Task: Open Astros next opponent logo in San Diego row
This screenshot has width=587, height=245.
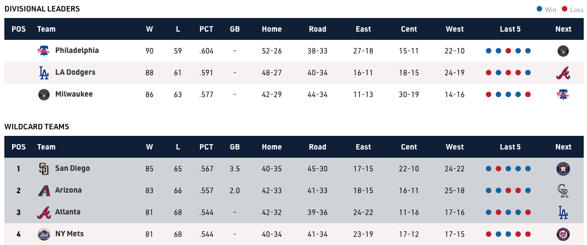Action: (563, 169)
